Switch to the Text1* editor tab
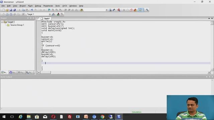Image resolution: width=214 pixels, height=120 pixels. coord(45,19)
